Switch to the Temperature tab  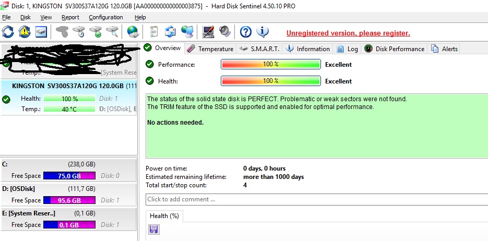pos(210,49)
